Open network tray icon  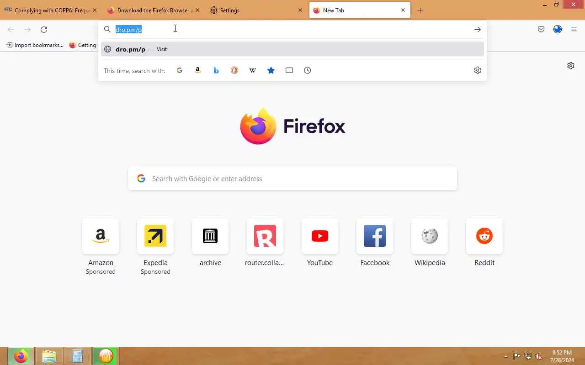pyautogui.click(x=528, y=356)
